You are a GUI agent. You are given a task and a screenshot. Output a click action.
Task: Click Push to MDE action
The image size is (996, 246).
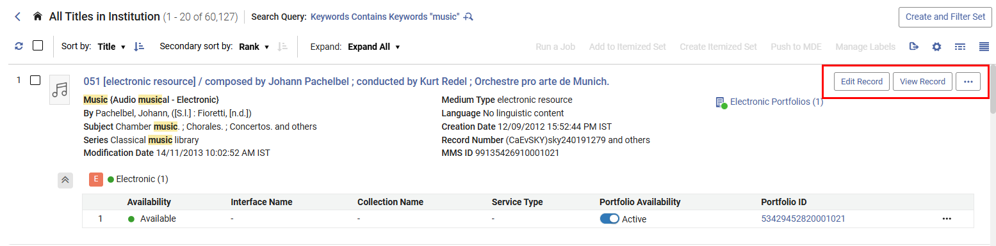pyautogui.click(x=796, y=47)
